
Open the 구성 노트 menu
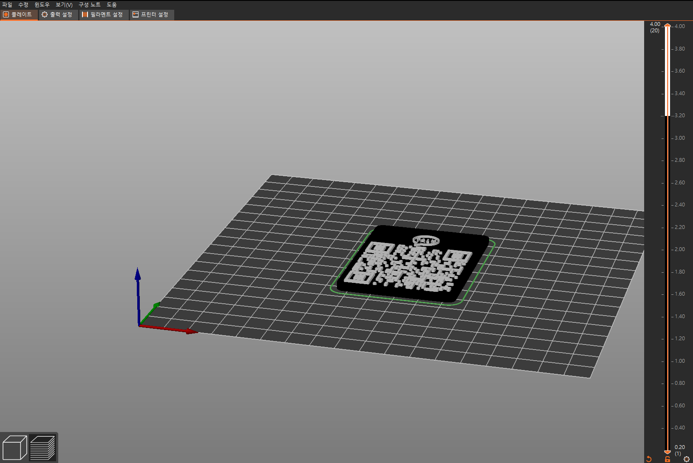click(89, 5)
